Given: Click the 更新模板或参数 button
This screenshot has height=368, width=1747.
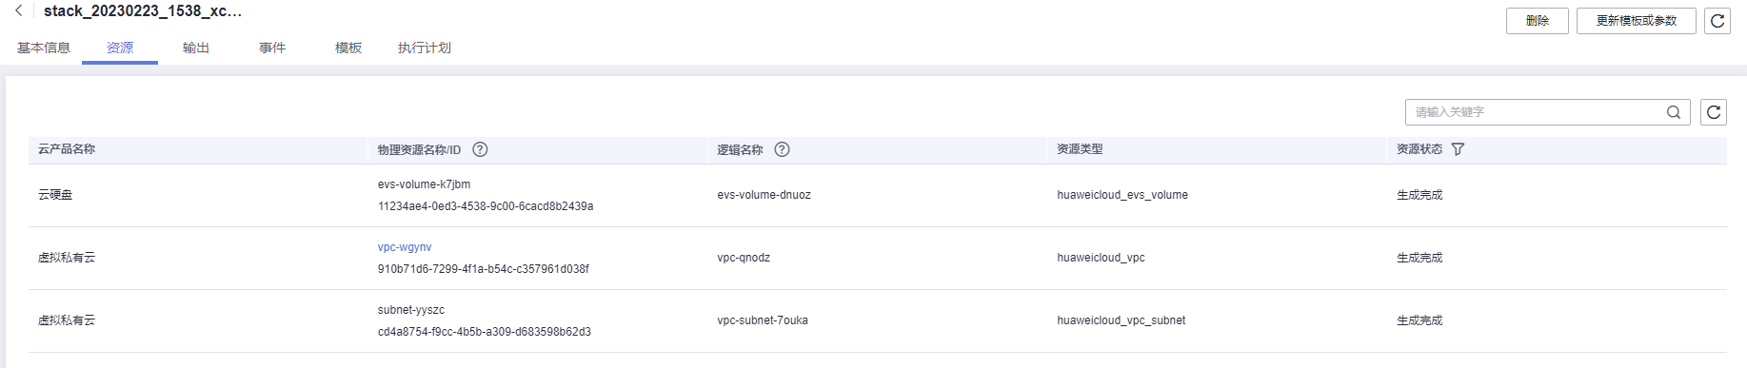Looking at the screenshot, I should pyautogui.click(x=1637, y=21).
